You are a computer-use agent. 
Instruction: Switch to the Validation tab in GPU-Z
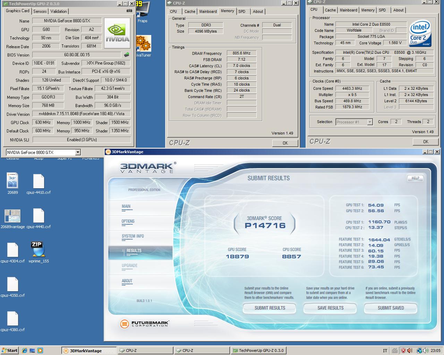(x=59, y=11)
